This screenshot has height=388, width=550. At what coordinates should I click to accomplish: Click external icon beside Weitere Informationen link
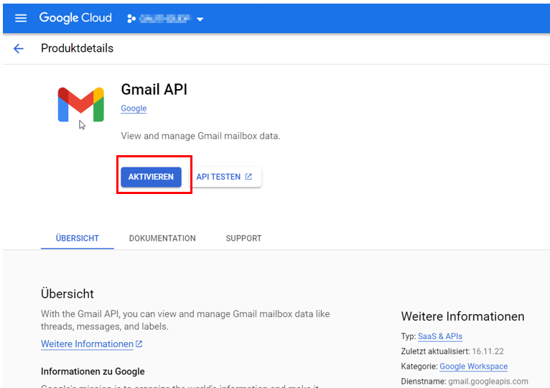coord(139,343)
